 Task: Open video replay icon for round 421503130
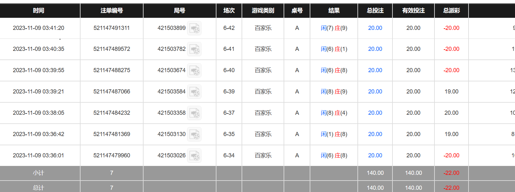click(x=194, y=134)
